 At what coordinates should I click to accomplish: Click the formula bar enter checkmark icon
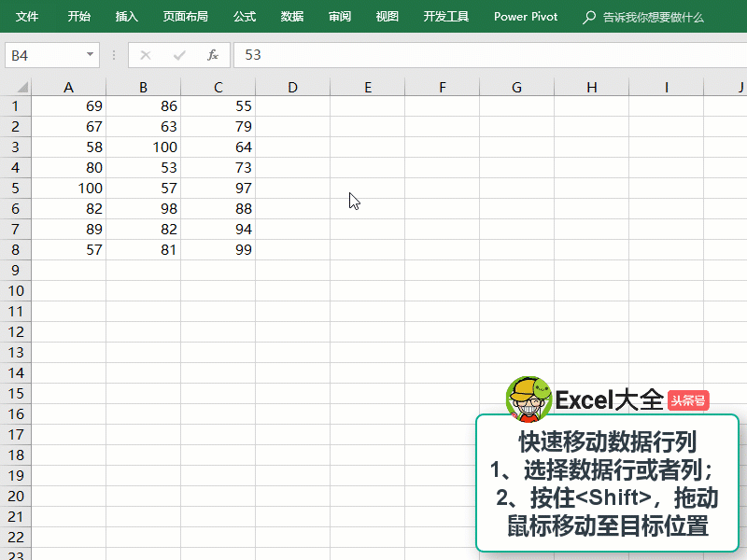pos(179,55)
